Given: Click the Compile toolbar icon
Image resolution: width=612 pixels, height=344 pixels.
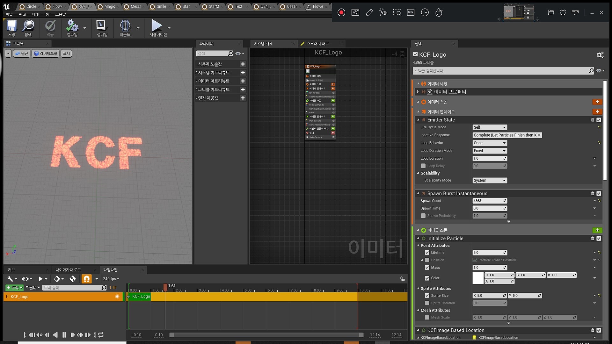Looking at the screenshot, I should tap(72, 26).
